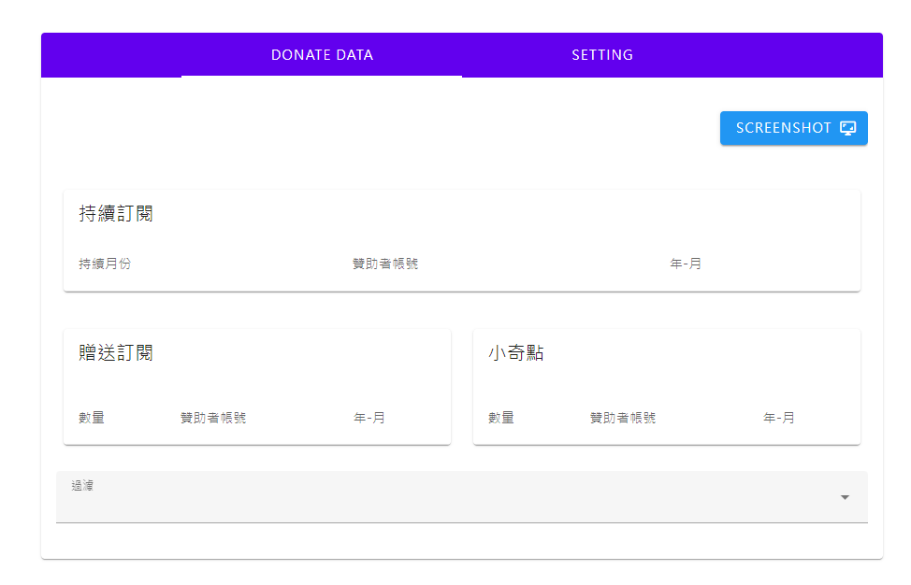Click 年-月 header in the 贈送訂閱 table
The width and height of the screenshot is (911, 585).
[x=369, y=418]
